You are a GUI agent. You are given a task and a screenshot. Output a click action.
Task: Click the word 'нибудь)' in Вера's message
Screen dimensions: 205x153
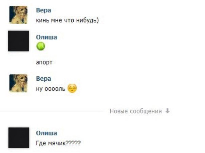[89, 20]
